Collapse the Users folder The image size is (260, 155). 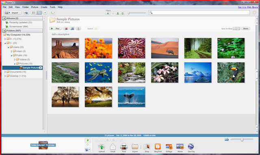pyautogui.click(x=8, y=47)
